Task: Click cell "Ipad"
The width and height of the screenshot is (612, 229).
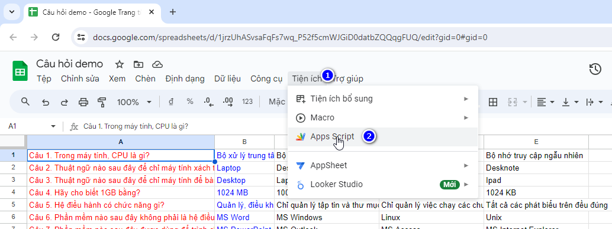Action: 536,181
